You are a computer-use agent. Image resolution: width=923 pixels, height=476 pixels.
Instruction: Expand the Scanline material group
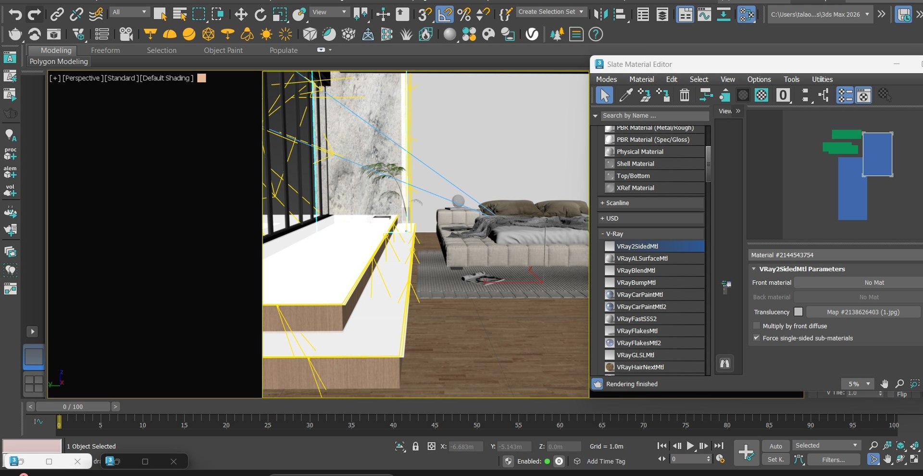[x=651, y=203]
